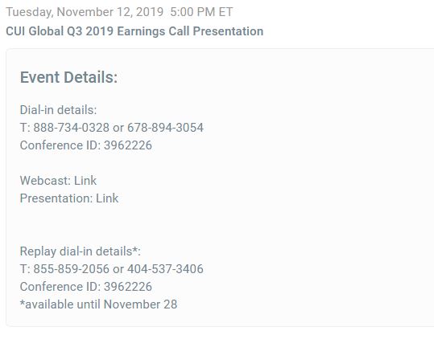Click the Conference ID under Replay details
The image size is (434, 339).
point(86,287)
